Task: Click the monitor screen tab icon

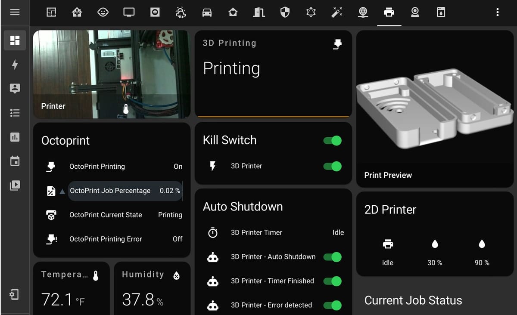Action: click(x=129, y=12)
